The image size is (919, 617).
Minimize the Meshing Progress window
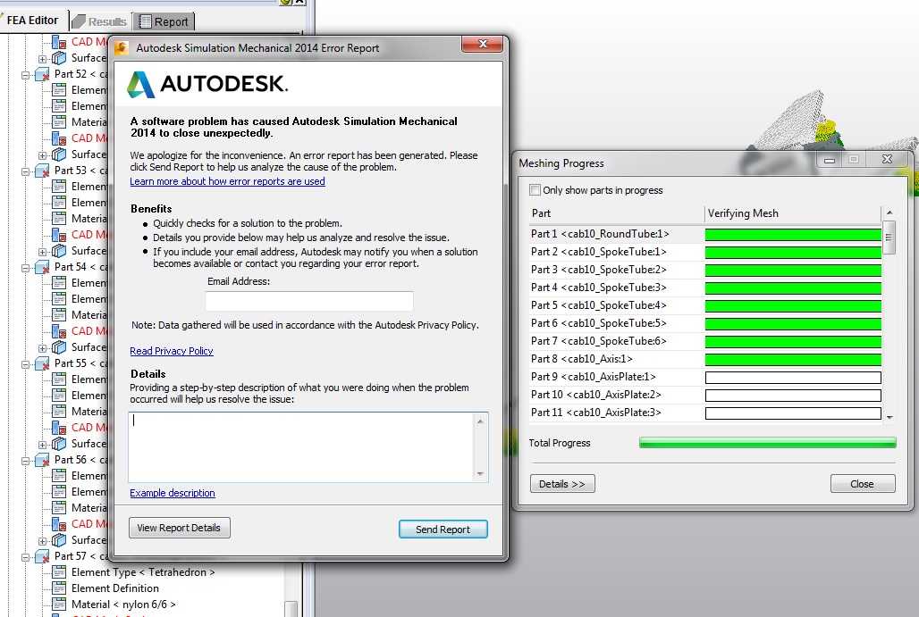pos(830,160)
